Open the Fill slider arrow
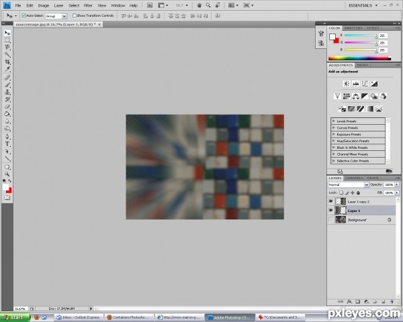The width and height of the screenshot is (403, 322). point(397,193)
